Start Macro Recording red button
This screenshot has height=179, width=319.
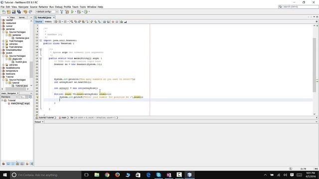[x=113, y=22]
